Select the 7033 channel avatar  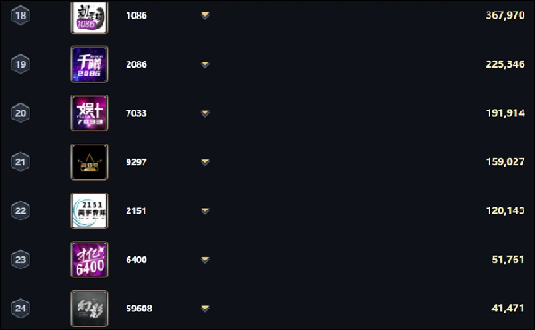pyautogui.click(x=89, y=113)
